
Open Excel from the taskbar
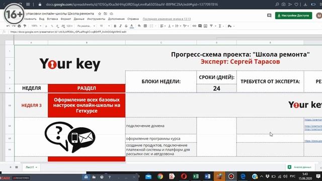196,176
